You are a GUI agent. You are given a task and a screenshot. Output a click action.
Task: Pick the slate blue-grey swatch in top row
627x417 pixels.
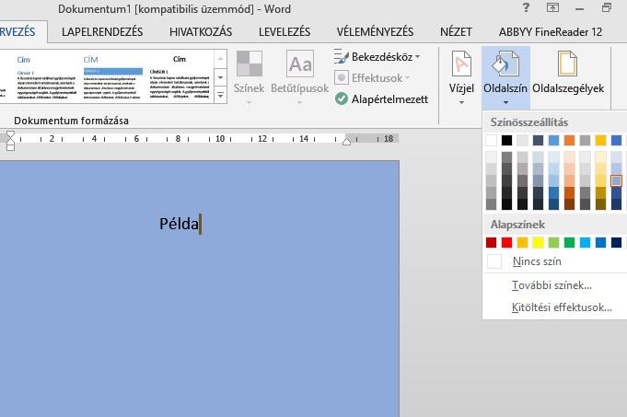pos(538,140)
